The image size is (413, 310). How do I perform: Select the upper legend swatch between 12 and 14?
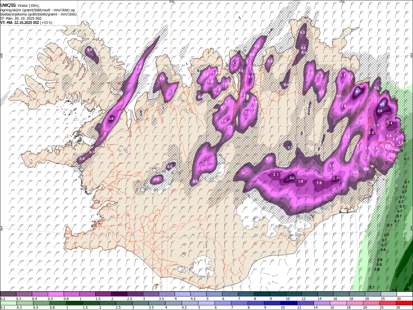(x=309, y=294)
